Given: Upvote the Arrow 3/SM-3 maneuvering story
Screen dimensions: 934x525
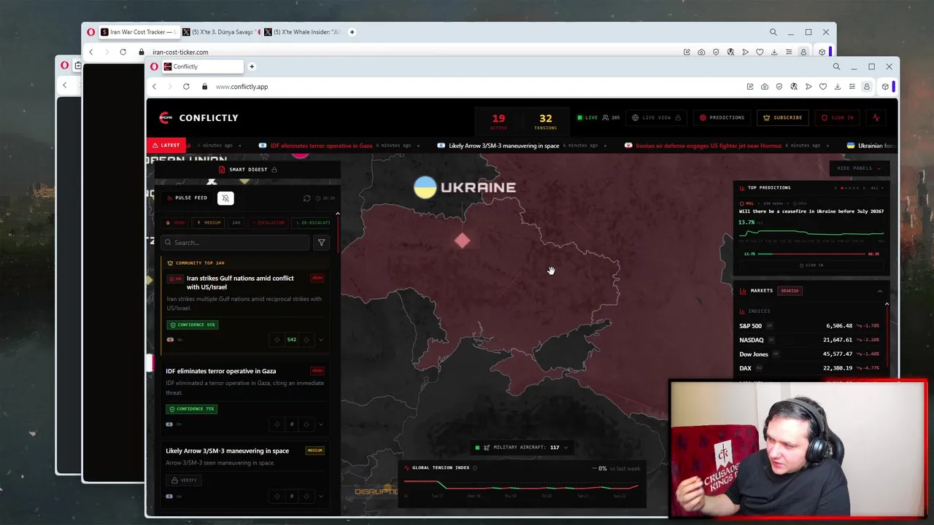Looking at the screenshot, I should pos(277,497).
